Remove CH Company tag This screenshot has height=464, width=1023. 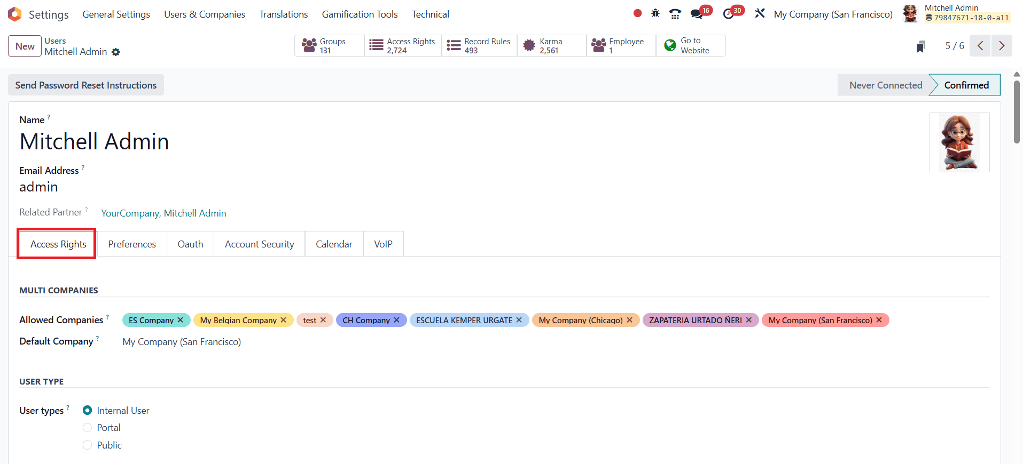click(x=396, y=320)
